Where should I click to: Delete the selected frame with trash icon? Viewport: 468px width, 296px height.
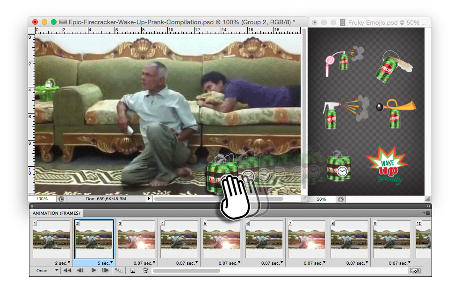tap(146, 270)
